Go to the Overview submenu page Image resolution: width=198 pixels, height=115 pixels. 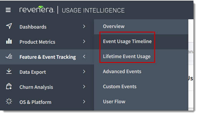point(141,26)
